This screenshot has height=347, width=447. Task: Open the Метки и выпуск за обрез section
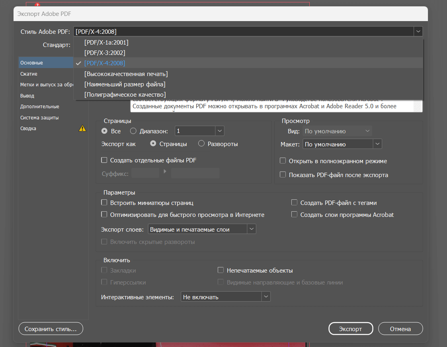pos(46,85)
